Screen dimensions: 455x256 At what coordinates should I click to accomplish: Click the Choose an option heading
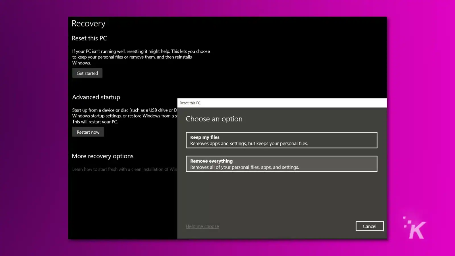click(x=214, y=119)
